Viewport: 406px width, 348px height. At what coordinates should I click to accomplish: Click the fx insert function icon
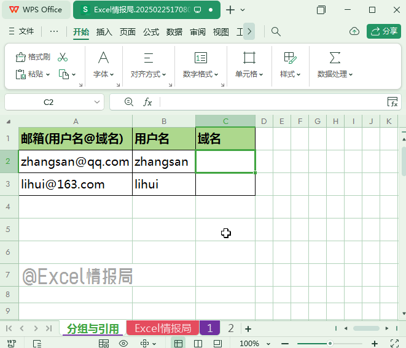(x=147, y=102)
